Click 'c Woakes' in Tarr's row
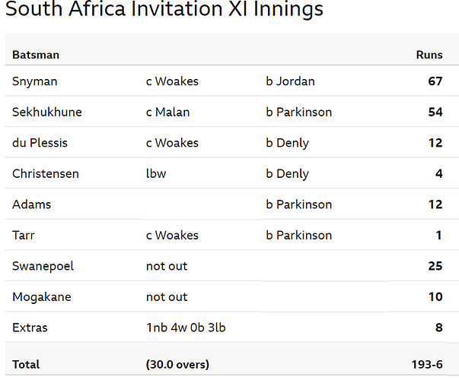The width and height of the screenshot is (459, 380). [172, 236]
